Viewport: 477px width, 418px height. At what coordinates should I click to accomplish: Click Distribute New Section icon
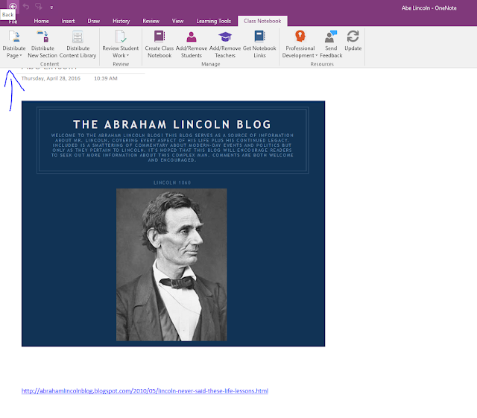[42, 37]
